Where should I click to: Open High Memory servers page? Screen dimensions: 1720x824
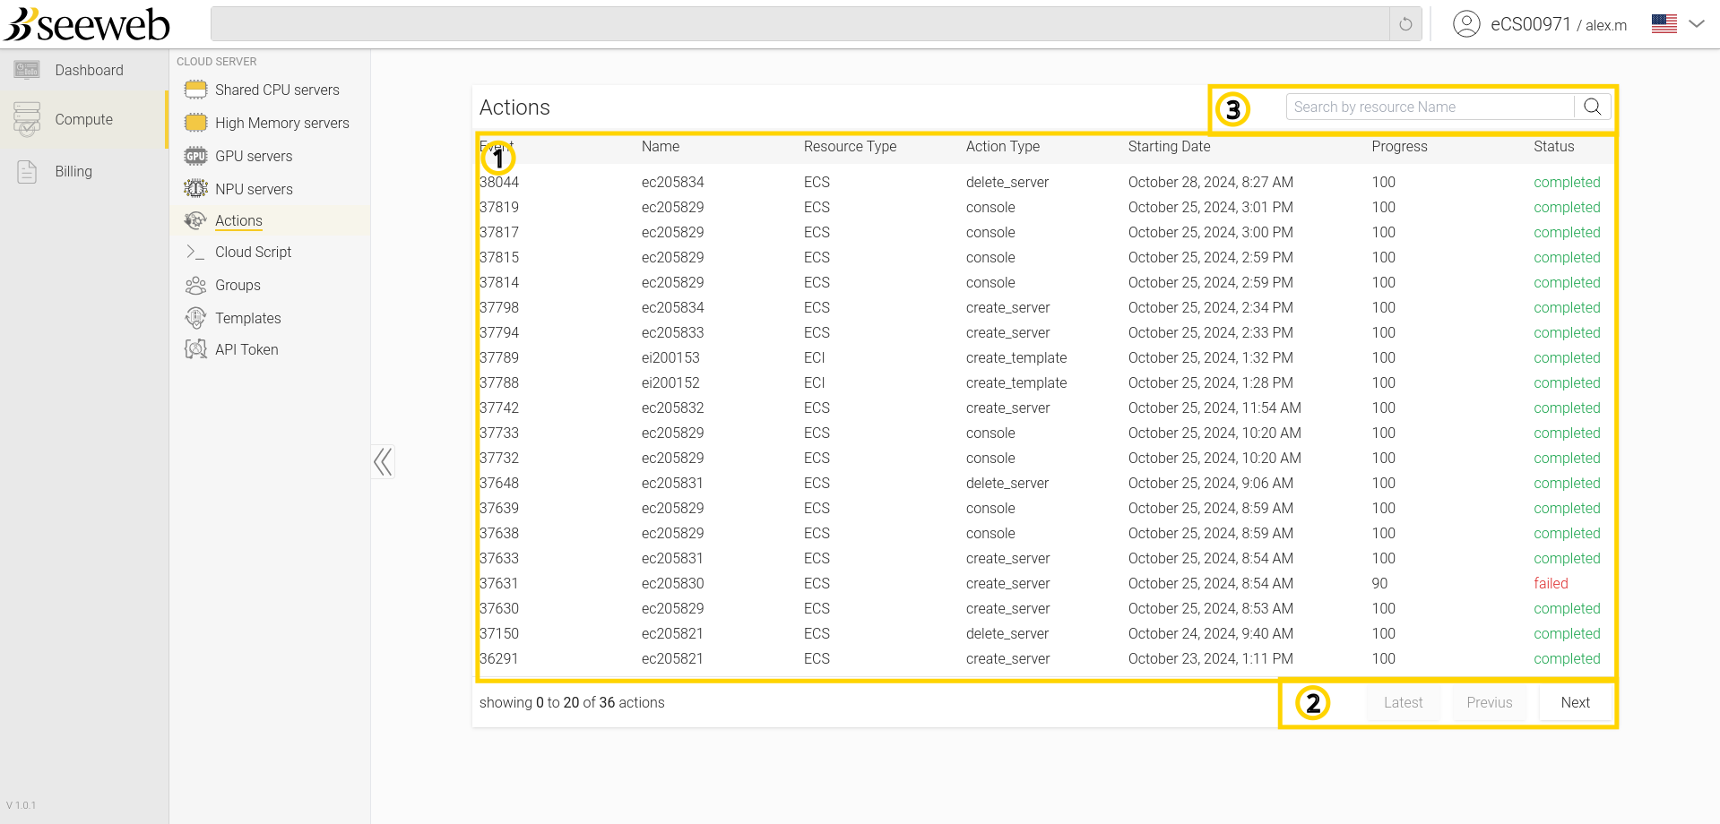tap(282, 123)
